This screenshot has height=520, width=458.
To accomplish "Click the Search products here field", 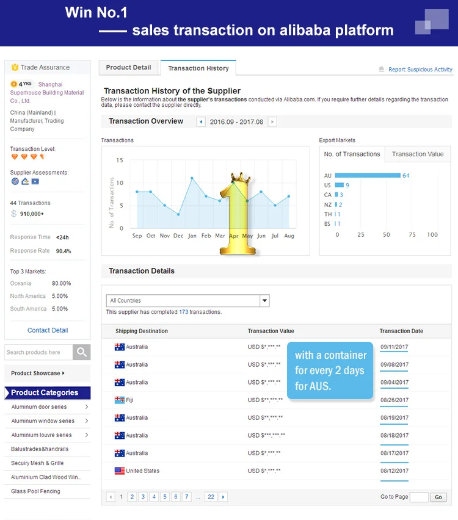I will (x=39, y=352).
